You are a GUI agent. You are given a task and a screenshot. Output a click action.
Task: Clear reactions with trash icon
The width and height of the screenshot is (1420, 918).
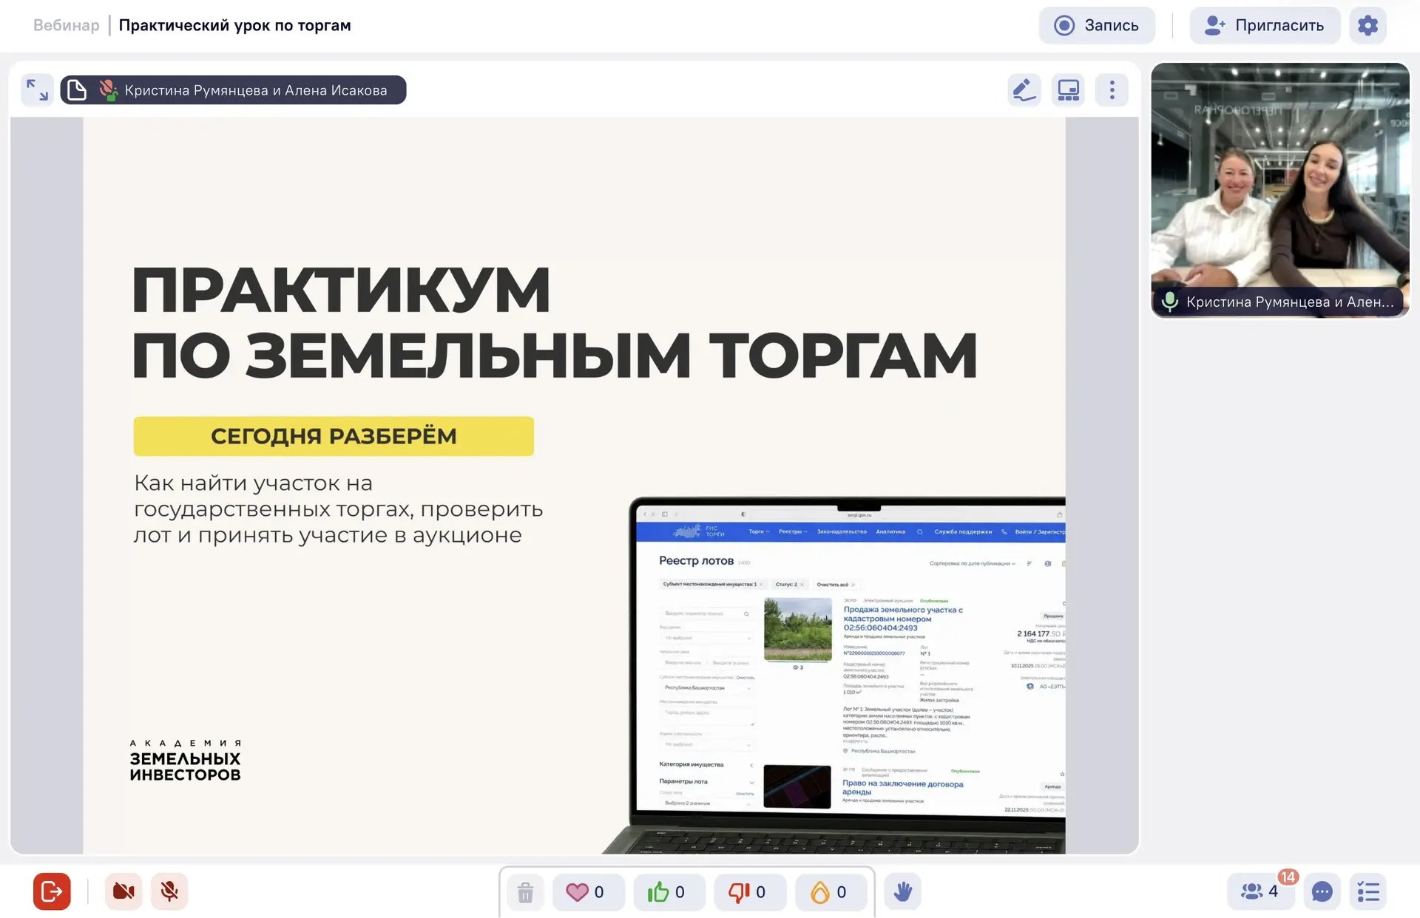(525, 892)
